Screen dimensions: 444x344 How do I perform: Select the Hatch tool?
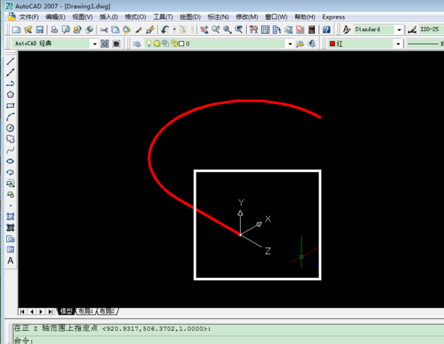tap(10, 217)
